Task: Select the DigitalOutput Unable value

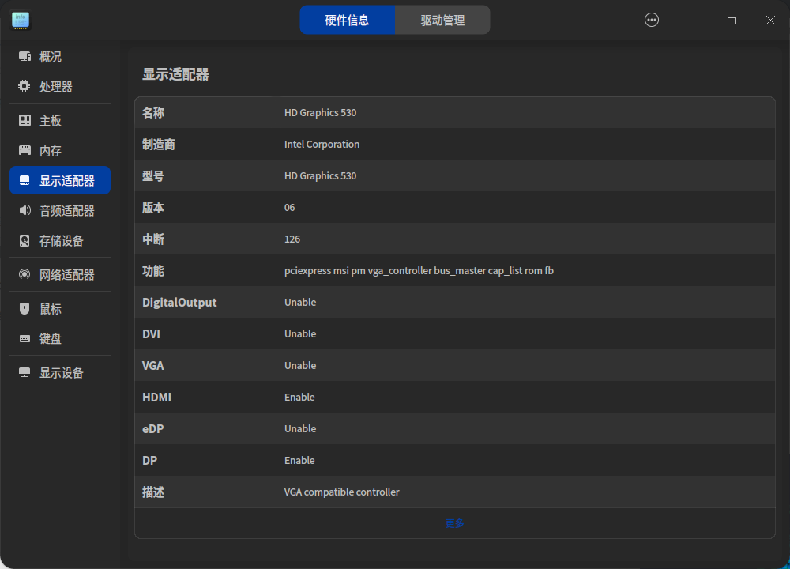Action: 300,302
